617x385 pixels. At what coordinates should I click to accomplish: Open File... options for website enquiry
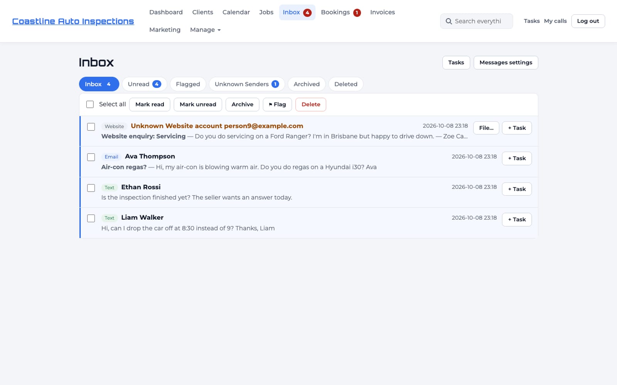[486, 128]
